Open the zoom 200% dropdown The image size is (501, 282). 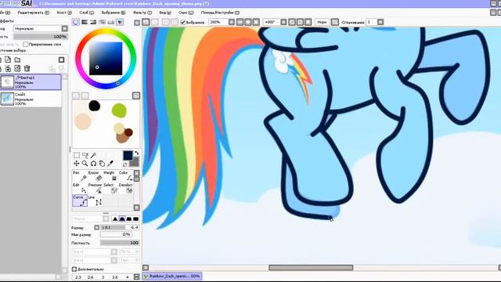point(232,22)
